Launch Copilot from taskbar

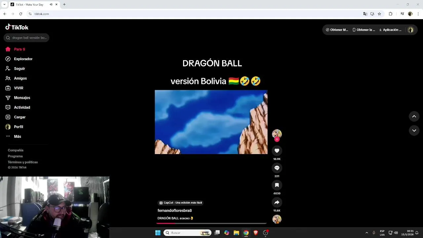227,233
